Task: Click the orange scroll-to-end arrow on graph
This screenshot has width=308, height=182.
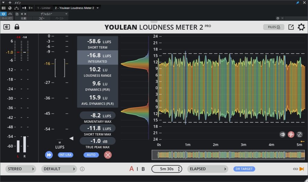Action: point(303,141)
